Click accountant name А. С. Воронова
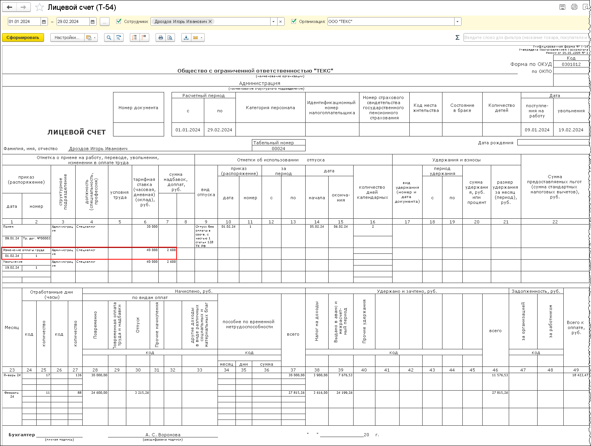Screen dimensions: 591x446 tap(163, 435)
